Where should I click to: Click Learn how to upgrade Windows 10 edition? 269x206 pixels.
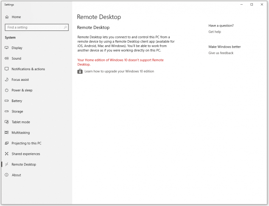119,71
